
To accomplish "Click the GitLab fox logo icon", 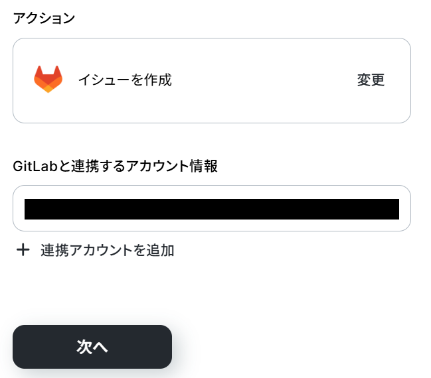I will click(48, 80).
